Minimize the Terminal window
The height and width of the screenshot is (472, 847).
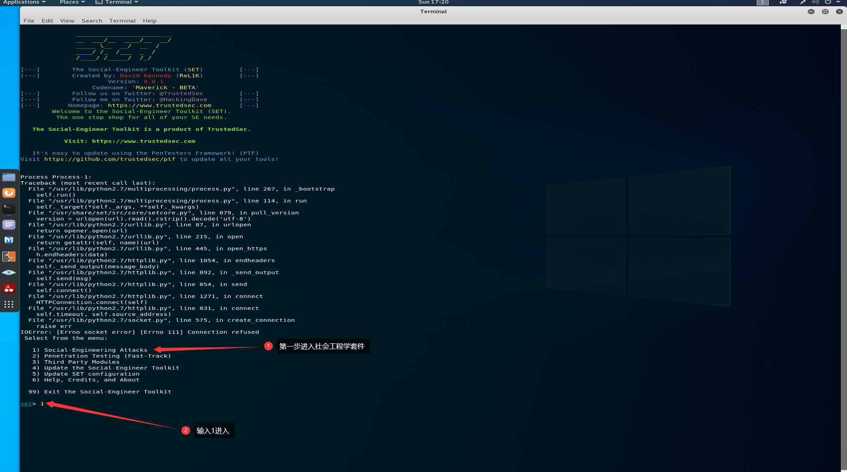point(811,11)
